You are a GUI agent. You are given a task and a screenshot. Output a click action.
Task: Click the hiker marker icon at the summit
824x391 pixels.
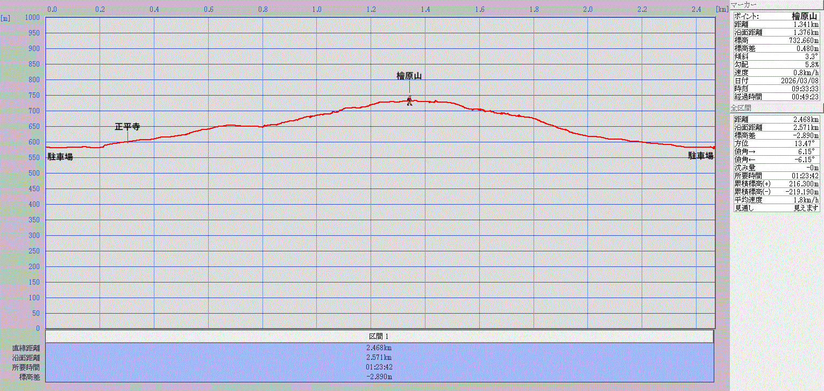point(409,100)
